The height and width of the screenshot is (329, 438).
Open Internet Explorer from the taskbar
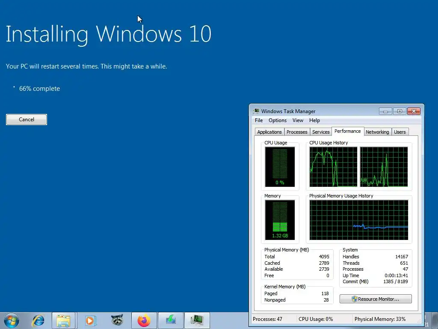pyautogui.click(x=38, y=320)
